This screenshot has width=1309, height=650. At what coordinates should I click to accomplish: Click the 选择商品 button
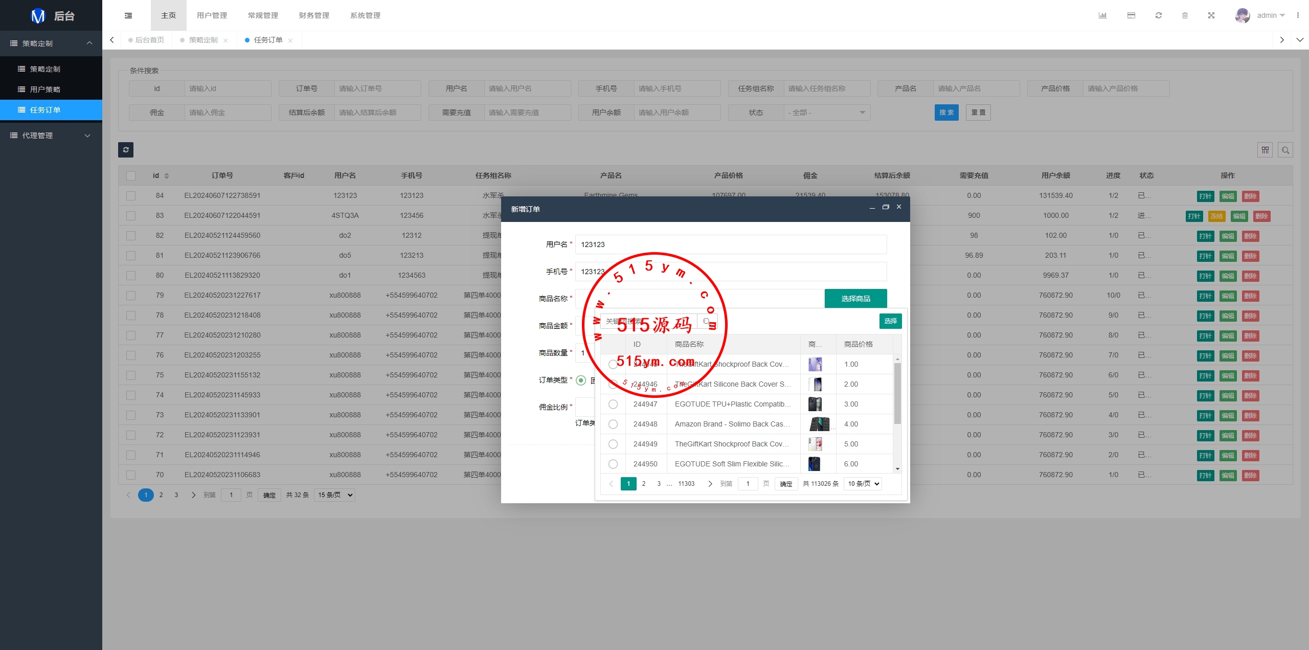coord(855,298)
